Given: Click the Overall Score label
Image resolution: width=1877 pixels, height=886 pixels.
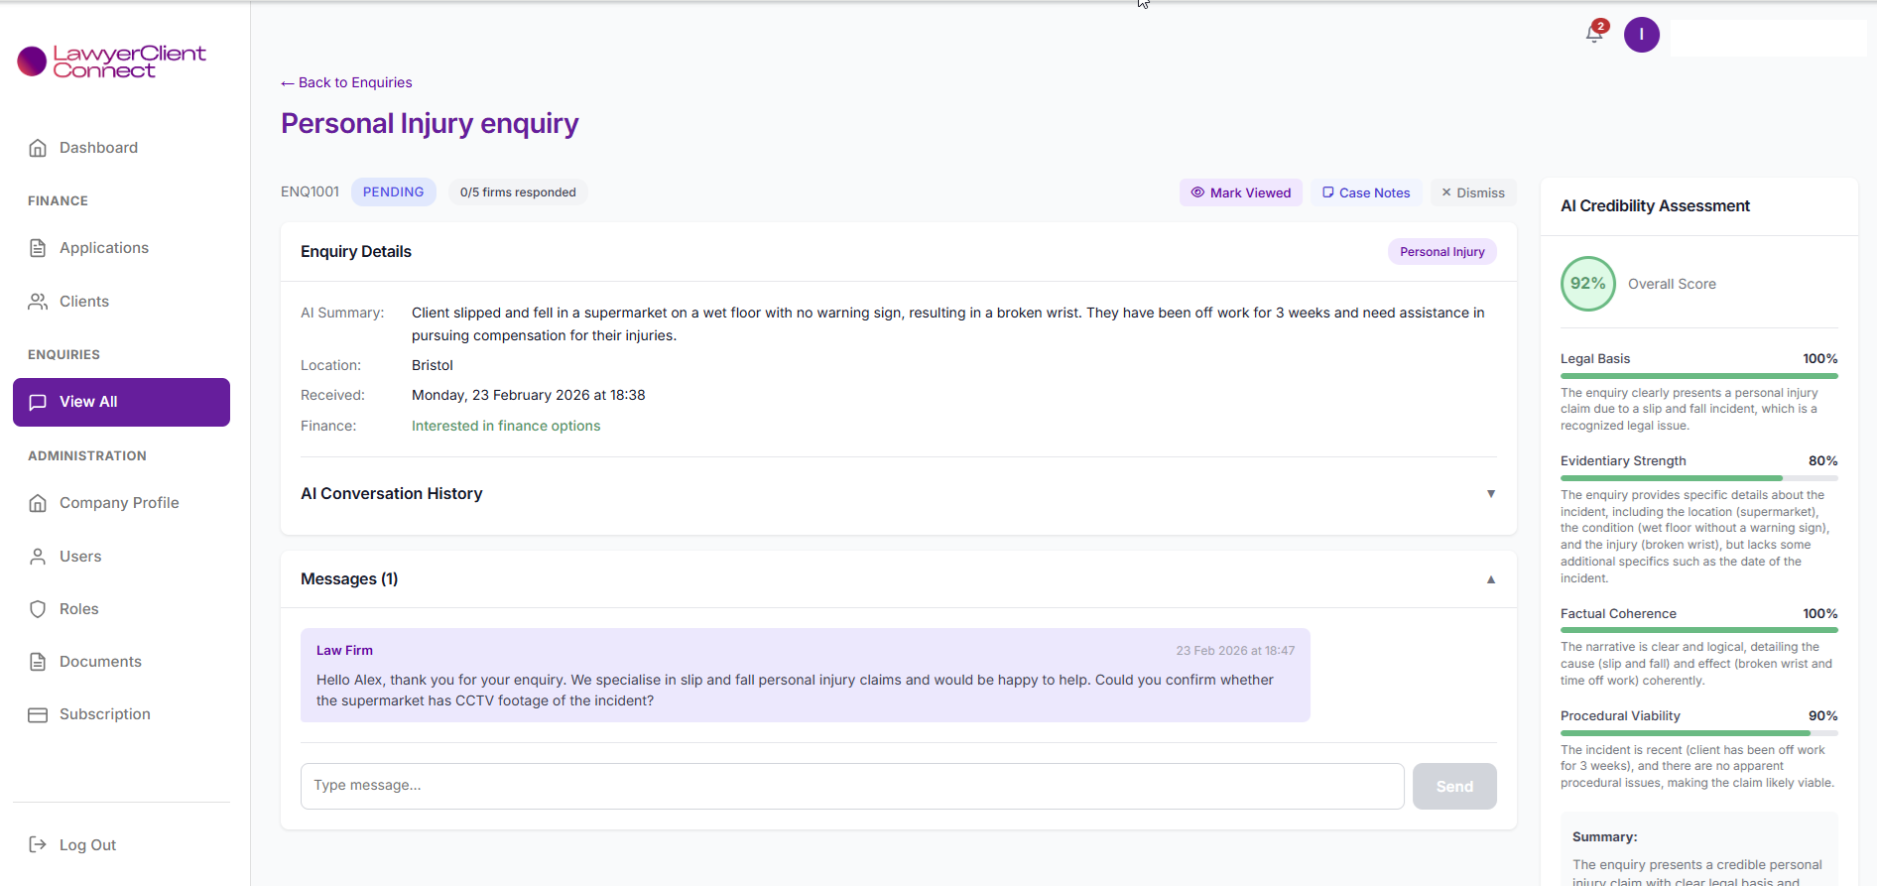Looking at the screenshot, I should (x=1672, y=284).
